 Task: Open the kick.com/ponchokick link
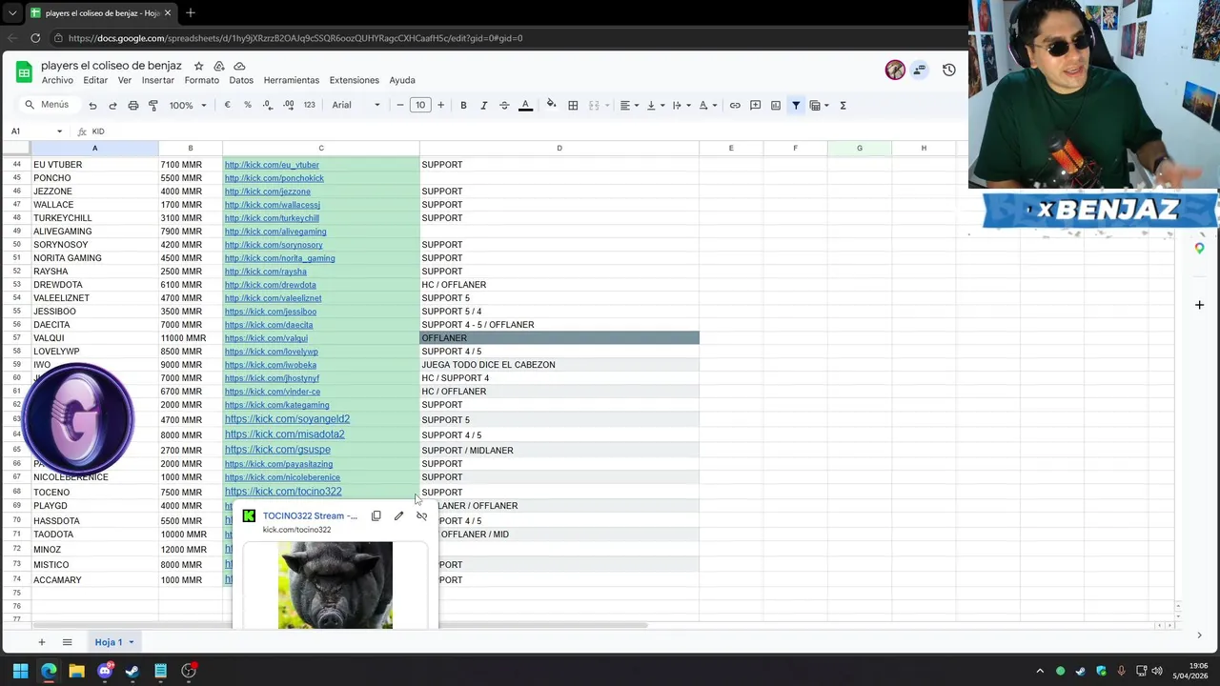coord(274,178)
